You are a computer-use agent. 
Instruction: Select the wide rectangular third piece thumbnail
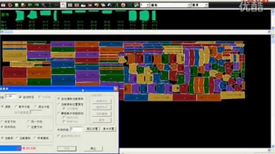tap(46, 13)
